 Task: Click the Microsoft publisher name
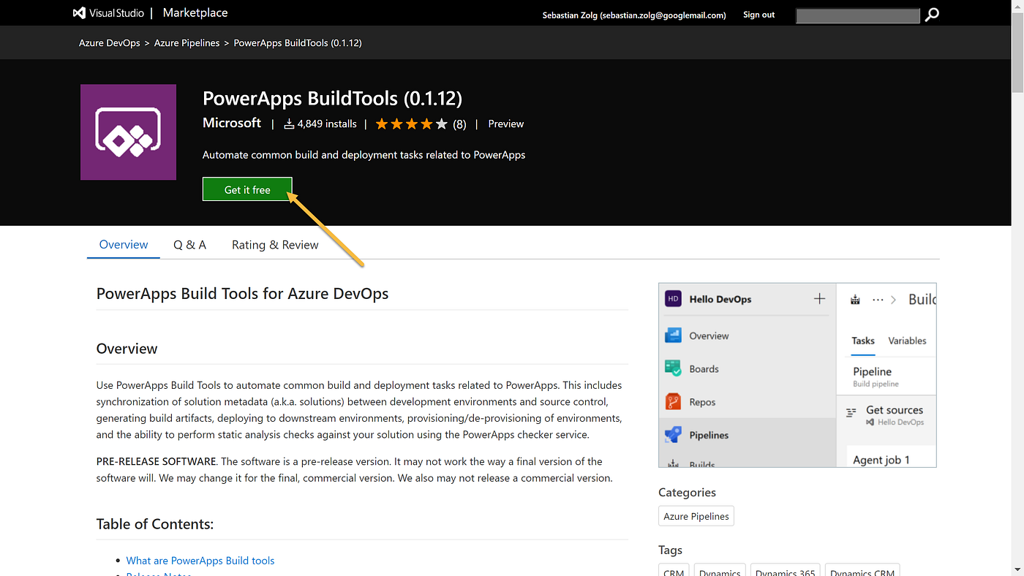click(x=232, y=123)
